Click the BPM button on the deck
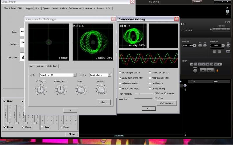Screen dimensions: 233x145 coord(227,22)
